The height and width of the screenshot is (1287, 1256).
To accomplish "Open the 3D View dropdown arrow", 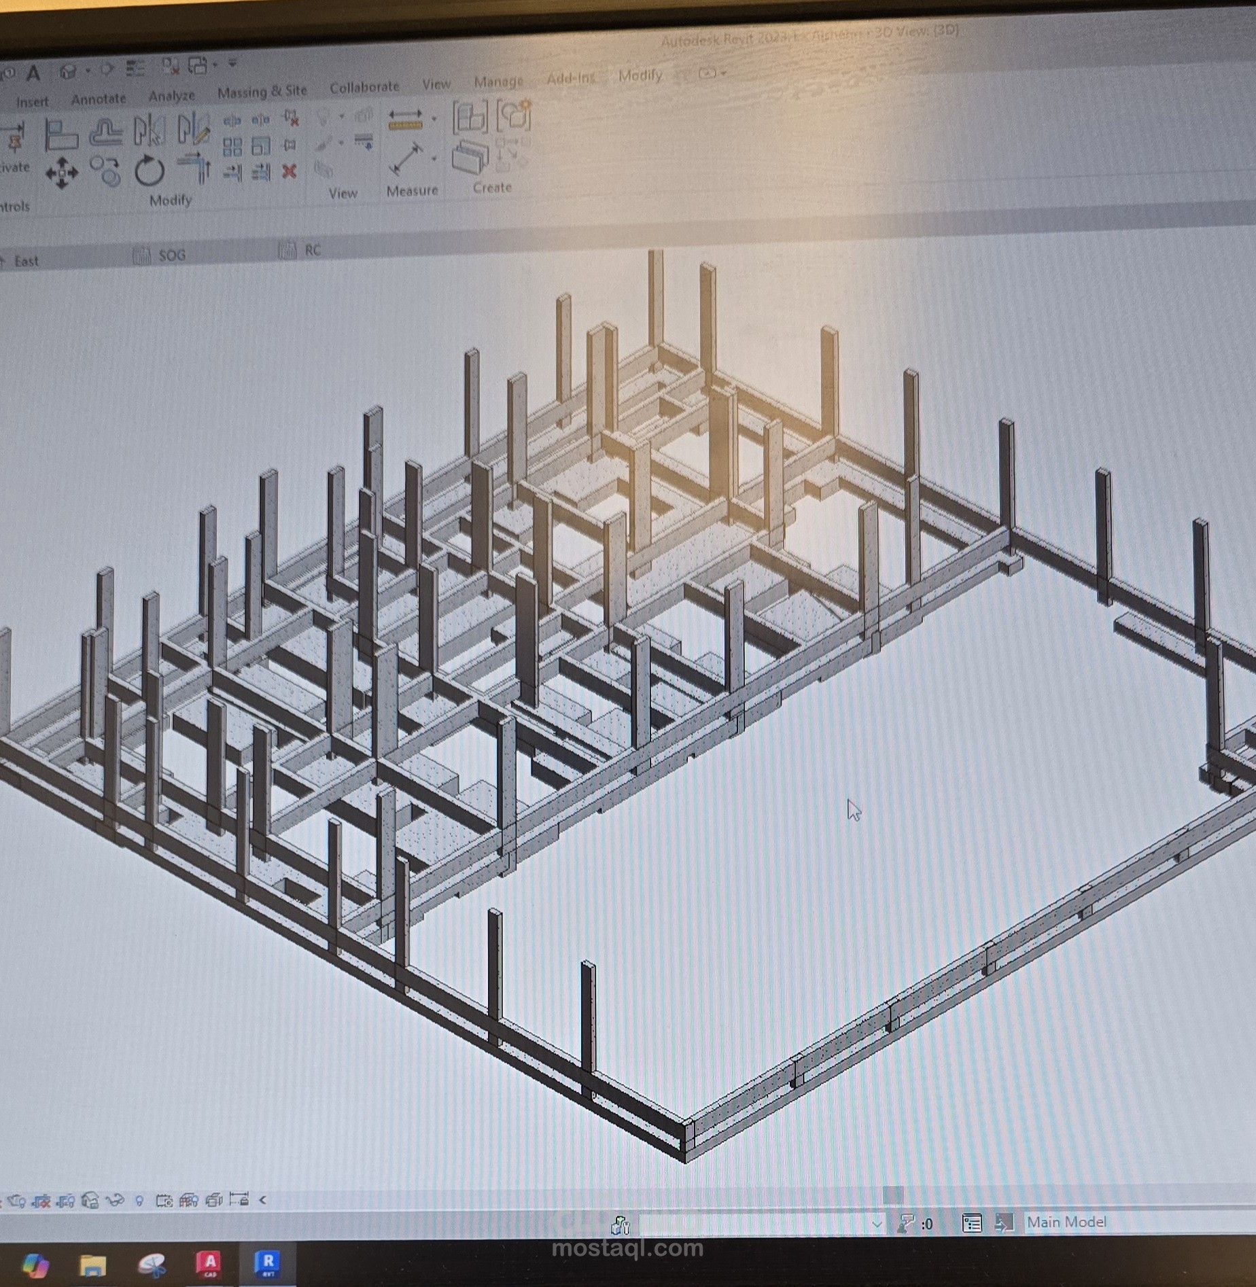I will coord(88,71).
